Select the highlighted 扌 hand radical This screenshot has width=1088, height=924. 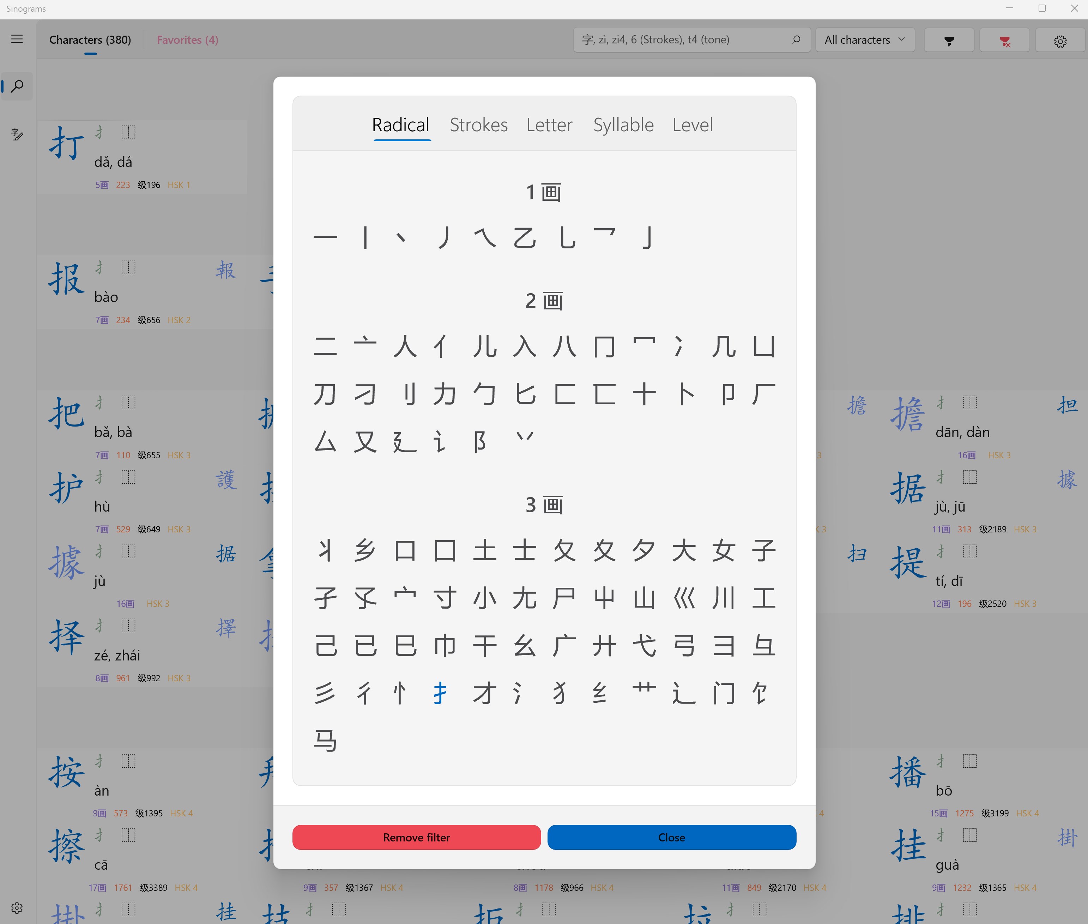pos(440,693)
